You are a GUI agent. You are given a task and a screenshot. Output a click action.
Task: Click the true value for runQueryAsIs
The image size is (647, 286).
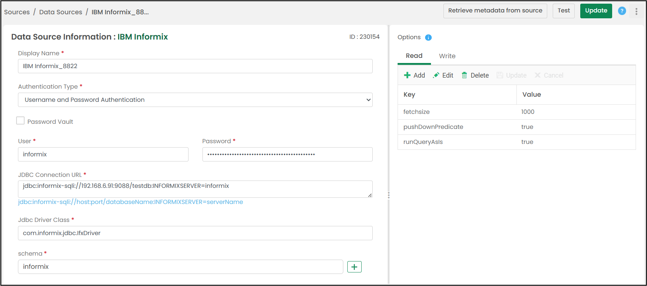point(527,142)
